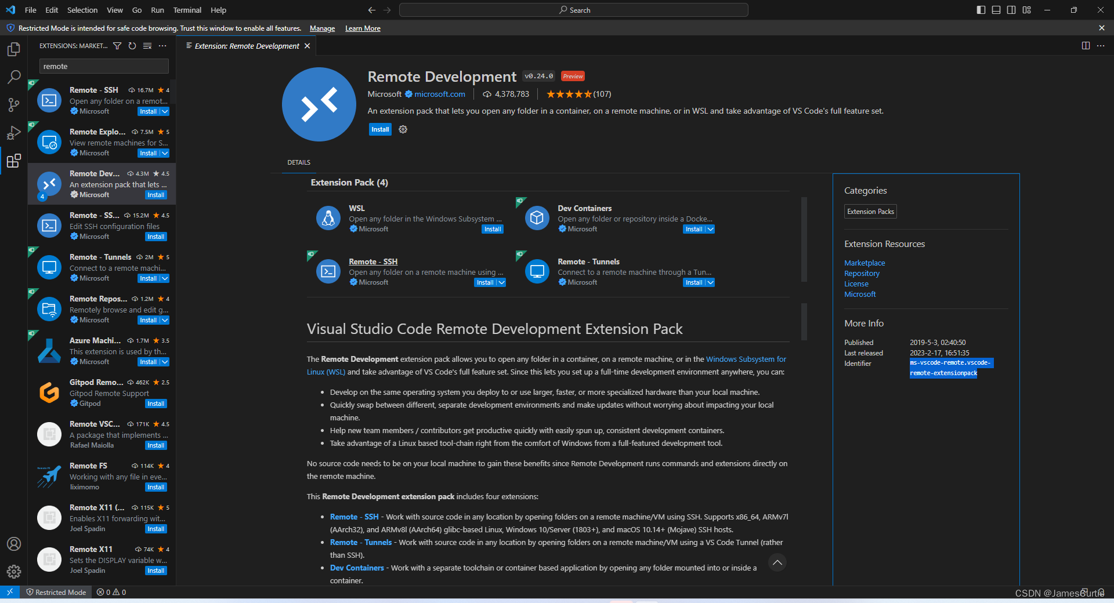Click the Extension Packs category tag
Viewport: 1114px width, 603px height.
(x=870, y=212)
